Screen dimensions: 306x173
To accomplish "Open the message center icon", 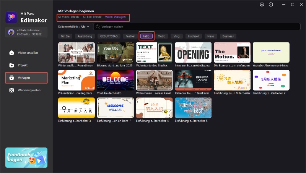I will [x=262, y=5].
